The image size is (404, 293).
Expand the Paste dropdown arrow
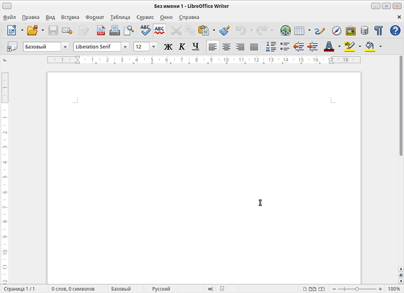point(214,30)
